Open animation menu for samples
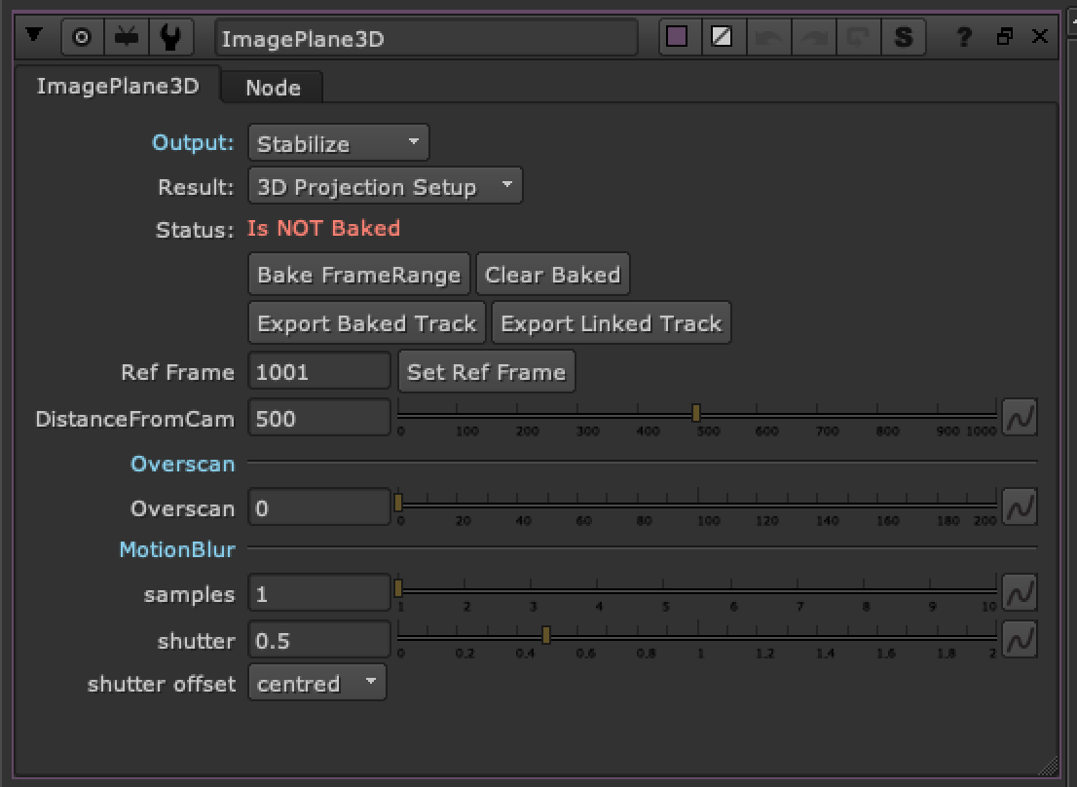The width and height of the screenshot is (1077, 787). 1020,593
